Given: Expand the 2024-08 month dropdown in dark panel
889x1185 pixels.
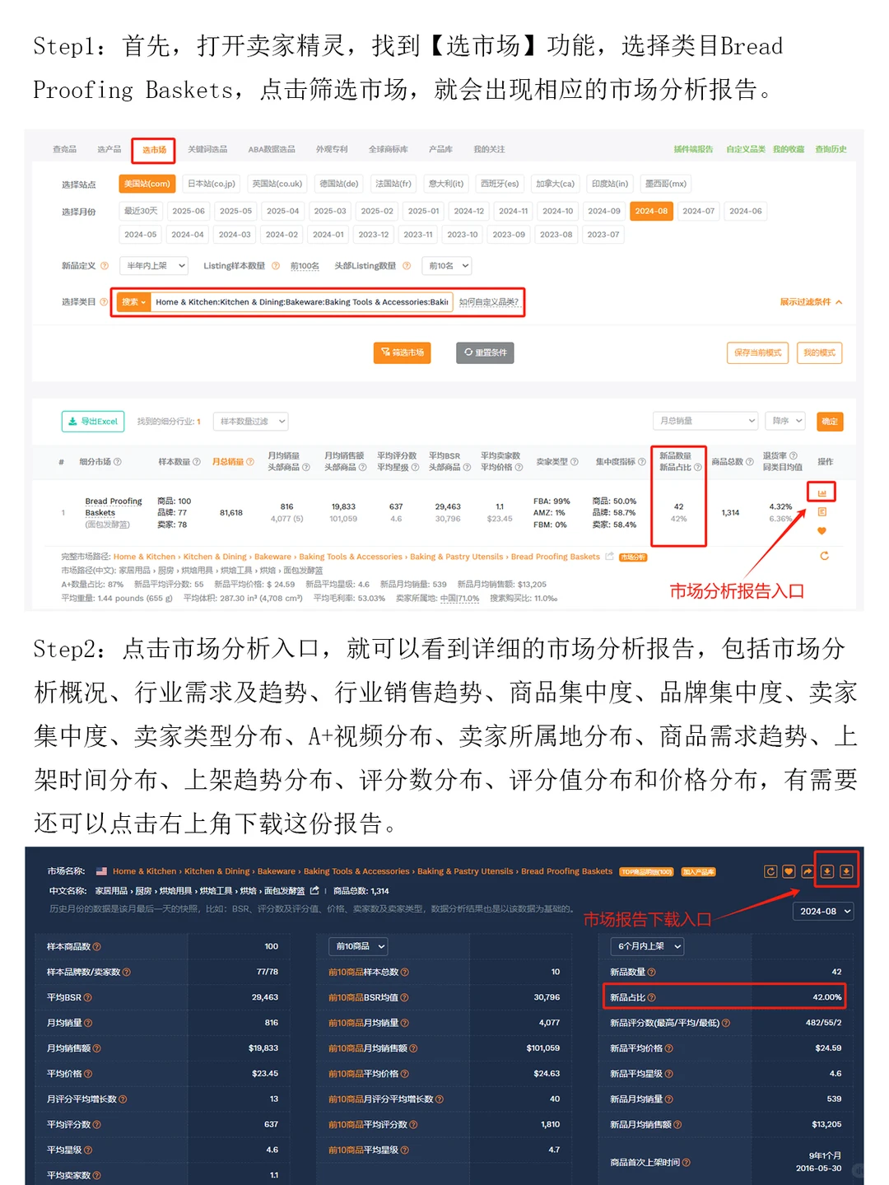Looking at the screenshot, I should (823, 912).
